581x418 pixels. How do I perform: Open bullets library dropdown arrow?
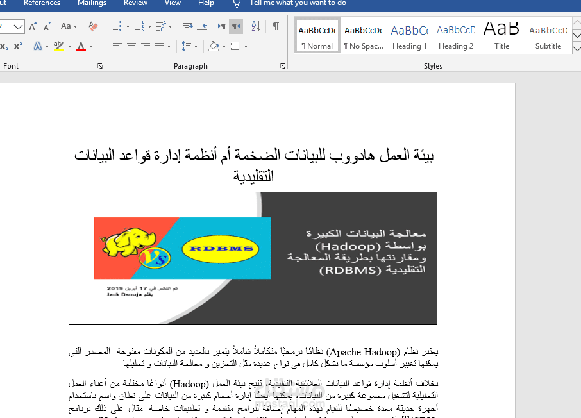(128, 27)
